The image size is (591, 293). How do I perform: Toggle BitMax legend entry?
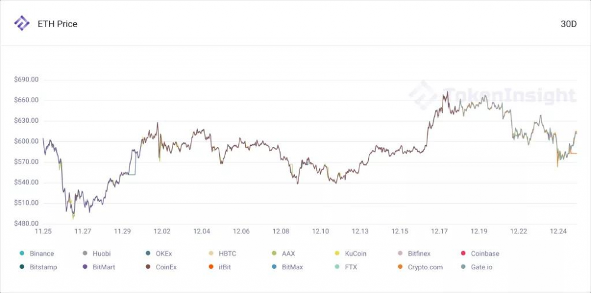point(274,267)
